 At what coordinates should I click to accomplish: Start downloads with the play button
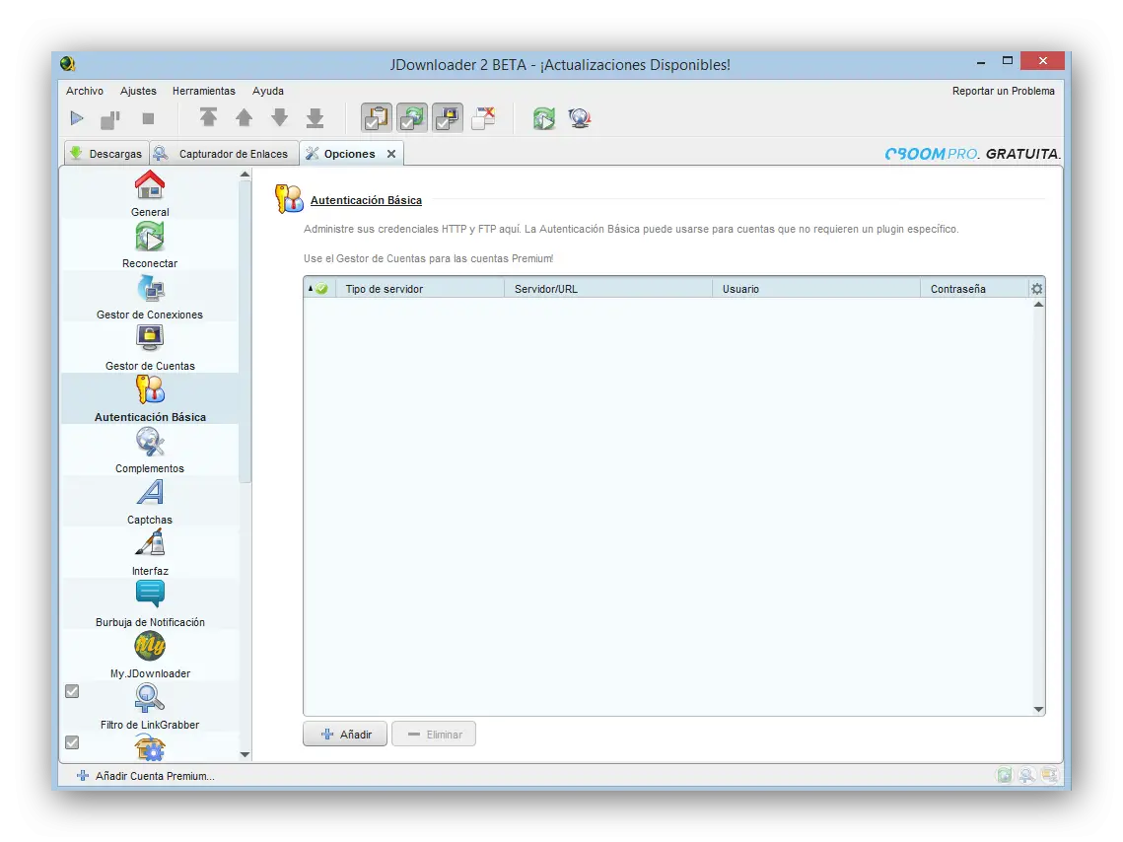point(77,118)
